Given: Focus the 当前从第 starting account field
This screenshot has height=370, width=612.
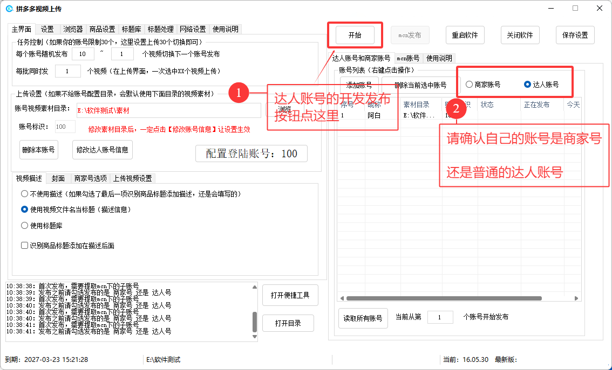Looking at the screenshot, I should point(440,317).
